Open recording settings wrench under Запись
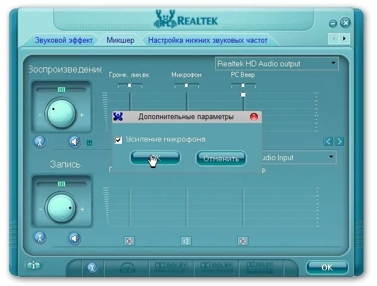This screenshot has height=286, width=377. (40, 238)
